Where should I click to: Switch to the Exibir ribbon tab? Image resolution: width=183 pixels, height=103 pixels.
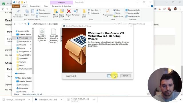(x=46, y=6)
